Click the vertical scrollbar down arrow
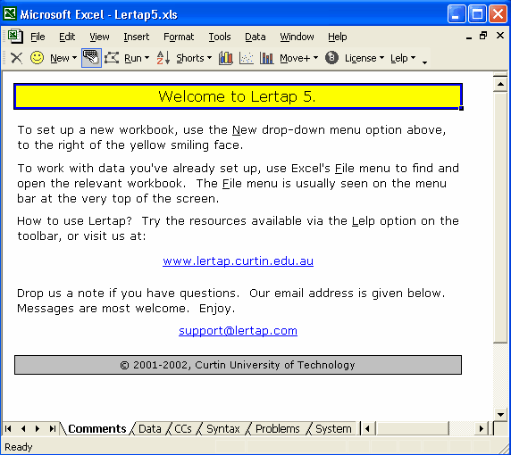 [x=500, y=414]
